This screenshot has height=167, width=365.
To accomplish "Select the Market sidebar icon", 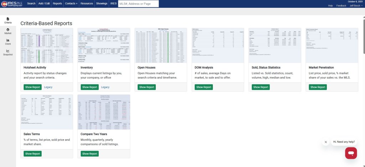I will click(8, 31).
